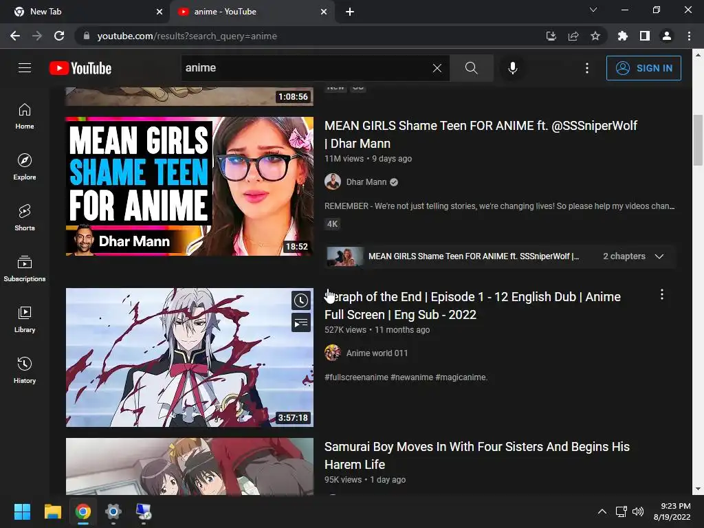
Task: Click the Seraph of the End thumbnail
Action: [x=190, y=357]
